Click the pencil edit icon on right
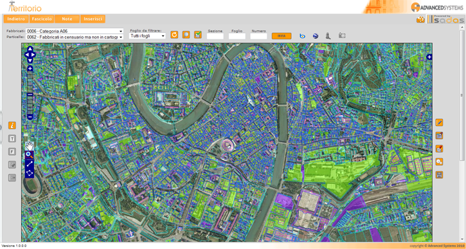The image size is (466, 249). [439, 122]
